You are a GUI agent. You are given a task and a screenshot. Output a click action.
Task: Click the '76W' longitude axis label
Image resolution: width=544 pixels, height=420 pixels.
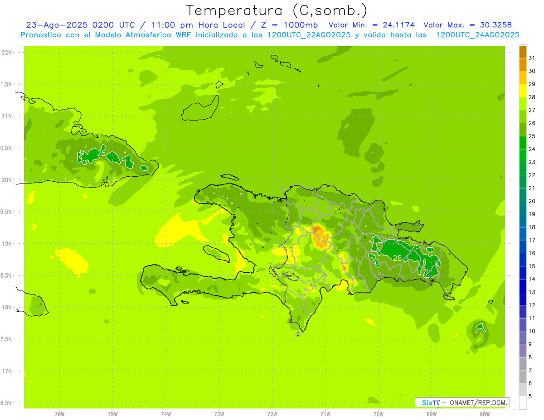(59, 414)
